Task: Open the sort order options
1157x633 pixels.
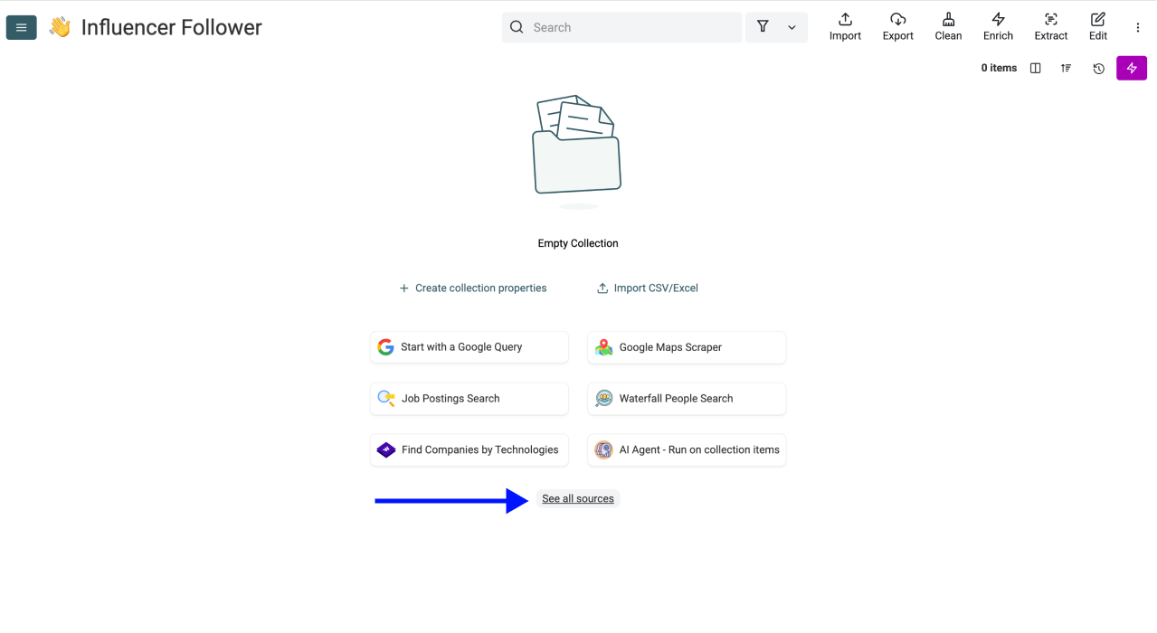Action: (1067, 69)
